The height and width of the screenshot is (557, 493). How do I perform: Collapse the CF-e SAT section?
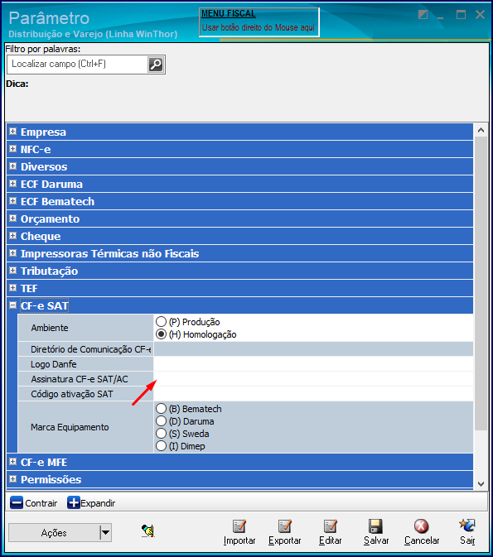click(12, 305)
